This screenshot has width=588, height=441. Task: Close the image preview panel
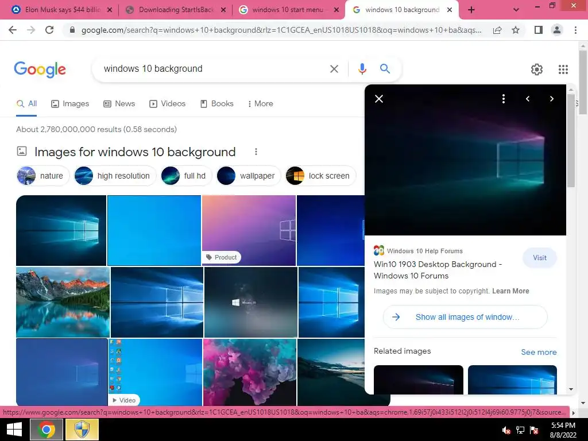click(379, 99)
